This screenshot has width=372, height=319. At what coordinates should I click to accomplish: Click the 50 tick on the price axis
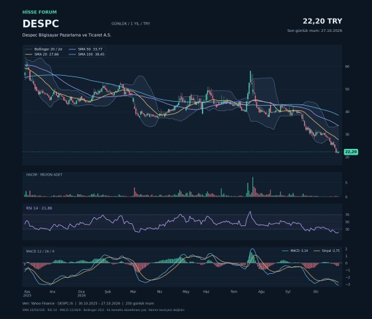347,89
